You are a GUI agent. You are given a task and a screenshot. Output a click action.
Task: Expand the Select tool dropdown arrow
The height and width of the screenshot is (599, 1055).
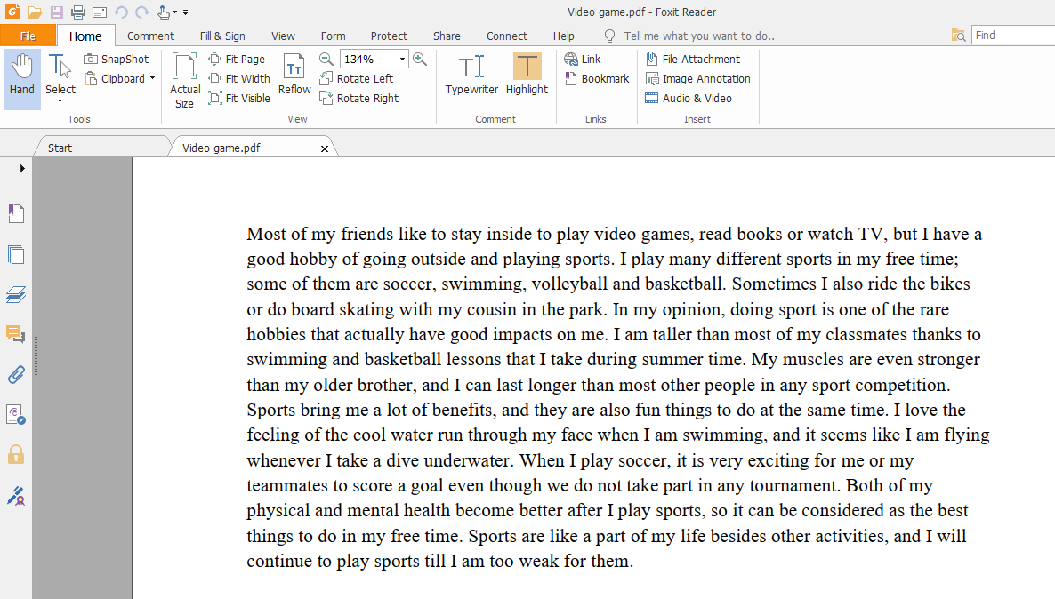[x=60, y=101]
